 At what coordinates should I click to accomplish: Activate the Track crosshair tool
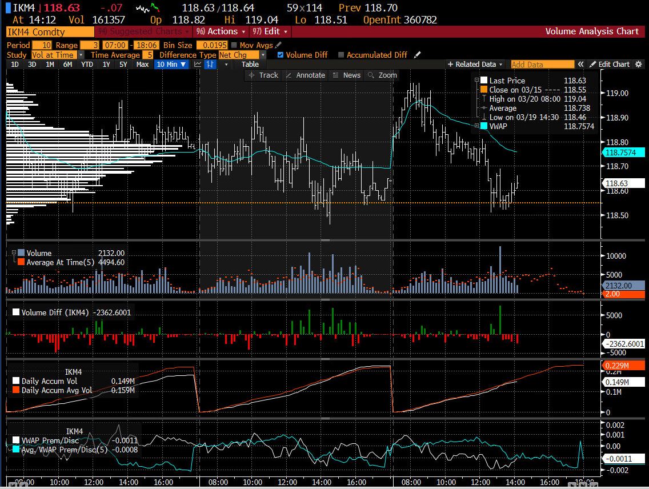pyautogui.click(x=263, y=75)
